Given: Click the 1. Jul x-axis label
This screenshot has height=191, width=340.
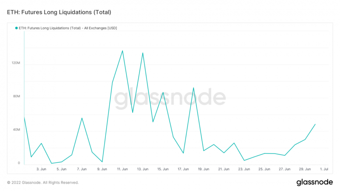Looking at the screenshot, I should [x=324, y=169].
